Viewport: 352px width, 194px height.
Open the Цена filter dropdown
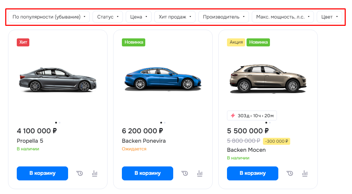(139, 17)
